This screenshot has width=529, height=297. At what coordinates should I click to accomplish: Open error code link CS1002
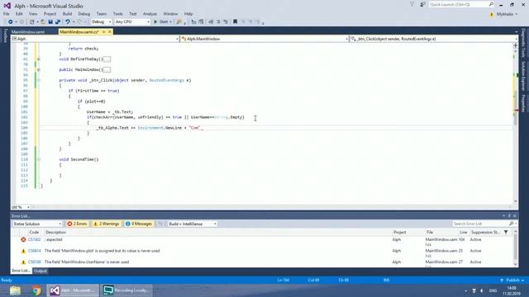click(x=34, y=240)
